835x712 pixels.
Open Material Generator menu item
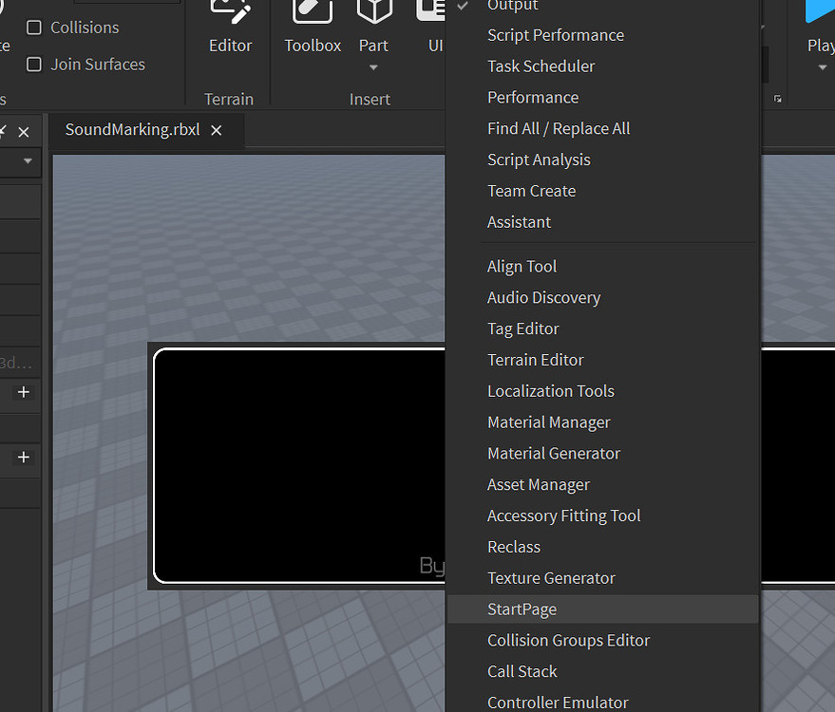tap(602, 454)
